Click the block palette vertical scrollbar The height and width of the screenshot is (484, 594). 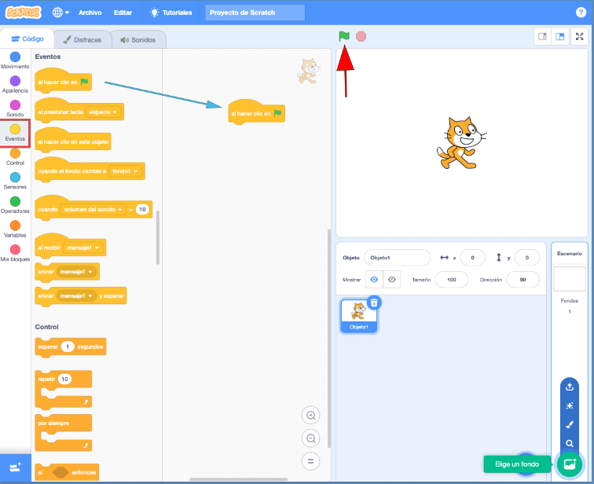pyautogui.click(x=158, y=237)
